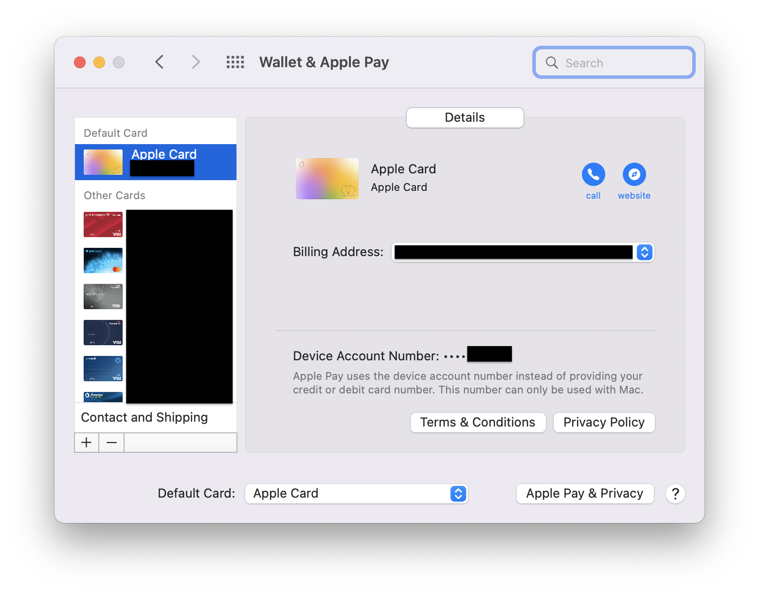Select the Apple Card row under Default Card
Screen dimensions: 759x595
click(x=156, y=162)
